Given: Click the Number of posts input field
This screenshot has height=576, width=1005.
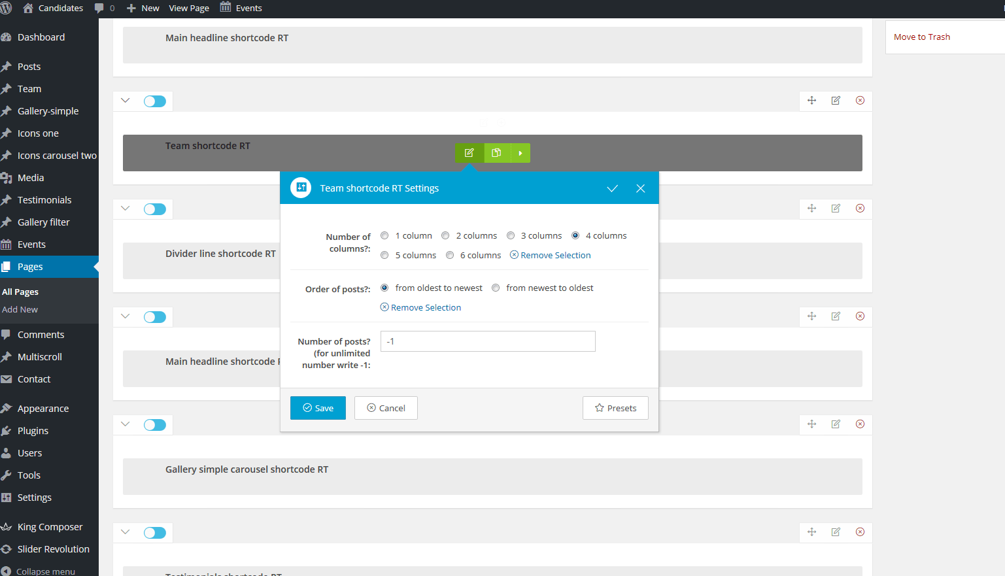Looking at the screenshot, I should coord(488,341).
